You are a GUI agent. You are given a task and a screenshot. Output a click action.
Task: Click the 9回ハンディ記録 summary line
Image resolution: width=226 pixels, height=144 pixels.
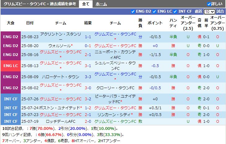[x=63, y=134]
